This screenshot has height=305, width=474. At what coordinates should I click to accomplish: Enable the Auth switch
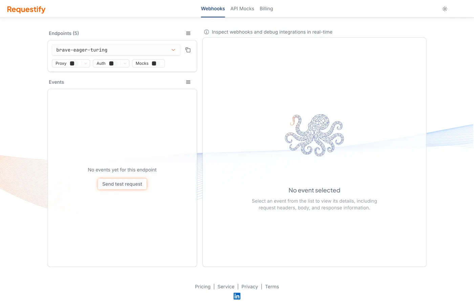click(113, 63)
